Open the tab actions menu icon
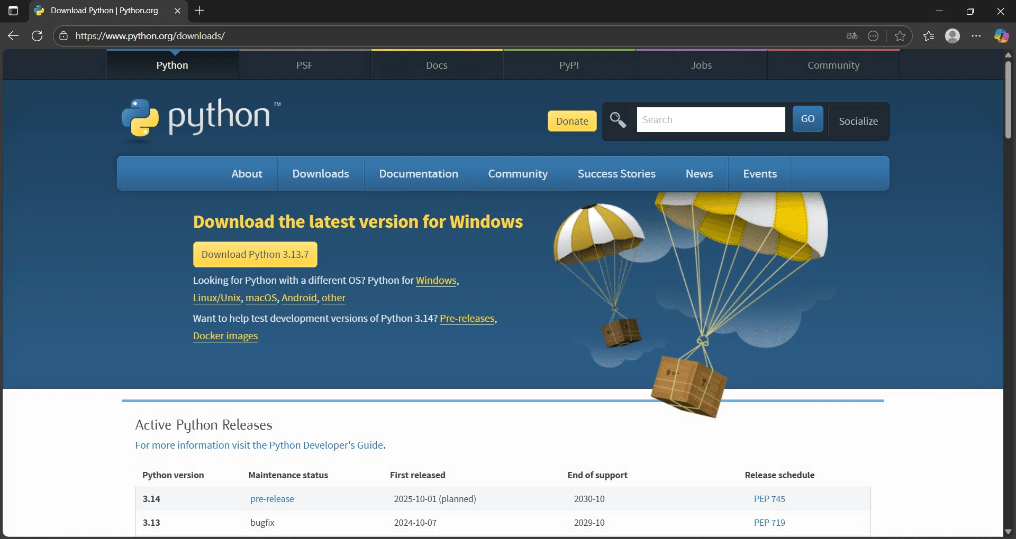This screenshot has width=1016, height=539. [x=13, y=11]
